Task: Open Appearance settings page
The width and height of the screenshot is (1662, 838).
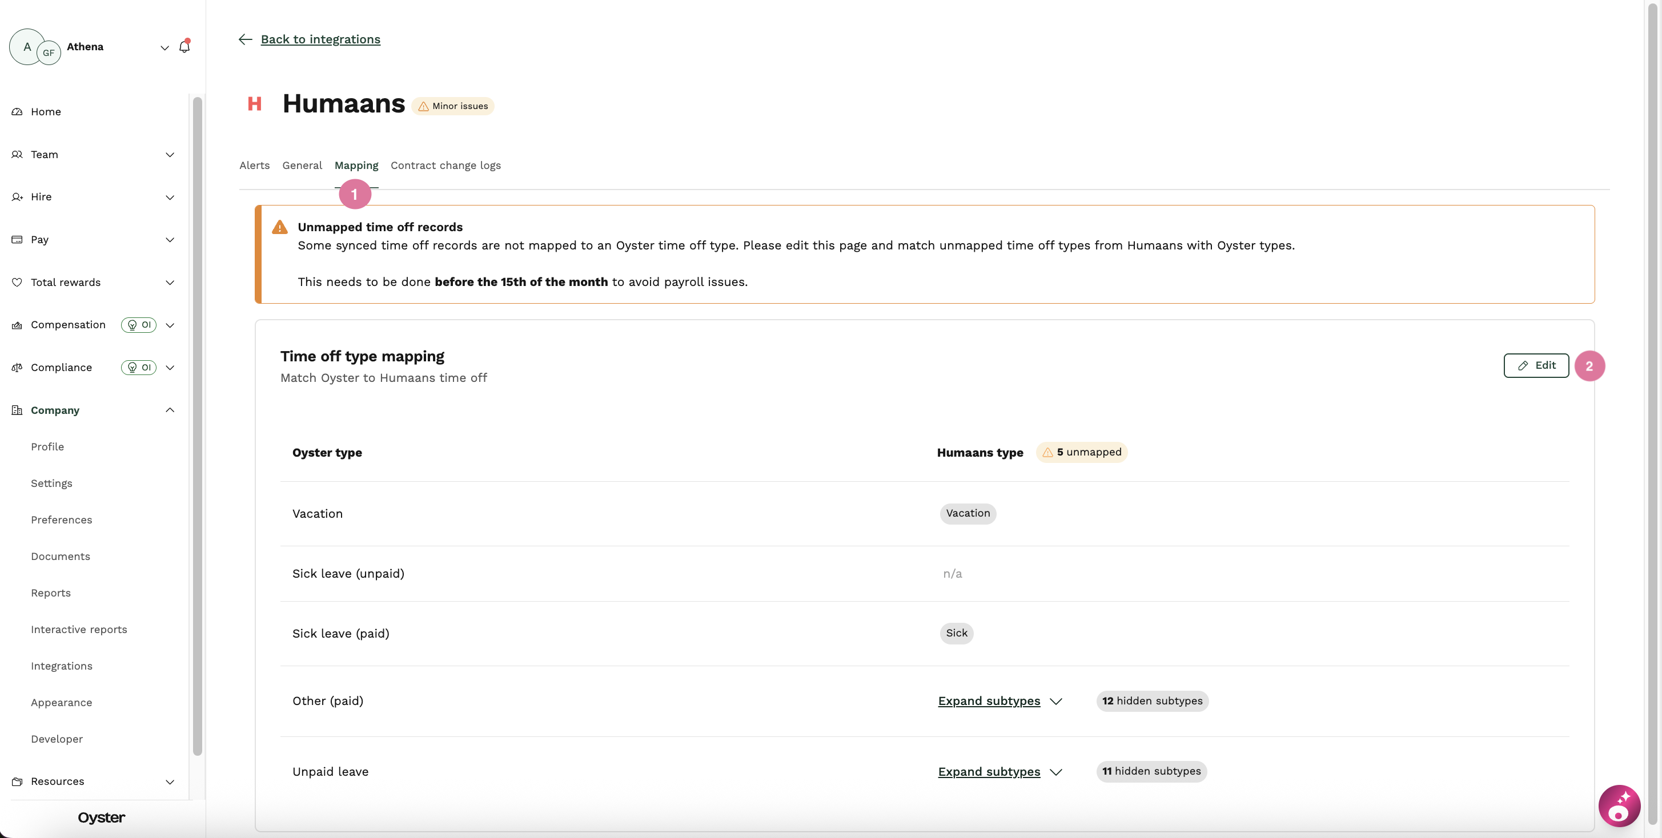Action: tap(61, 703)
